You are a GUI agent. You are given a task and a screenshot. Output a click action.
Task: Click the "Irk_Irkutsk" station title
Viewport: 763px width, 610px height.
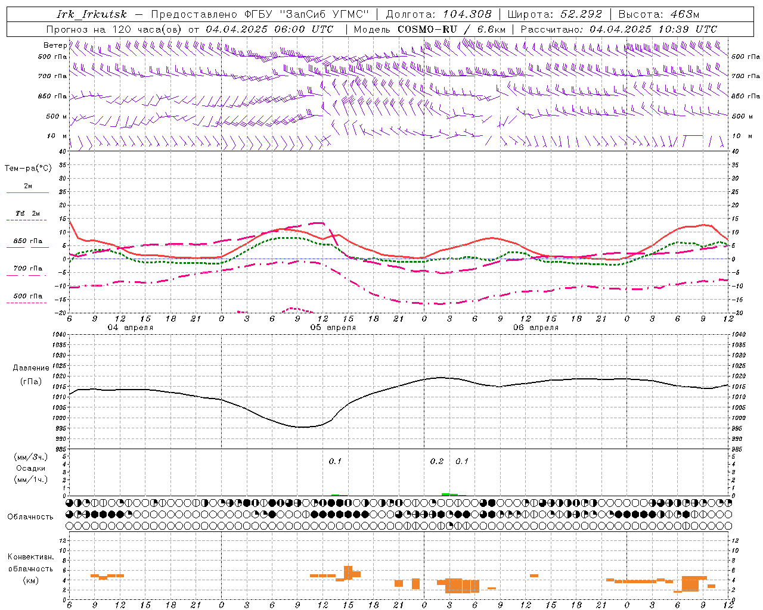pos(91,14)
